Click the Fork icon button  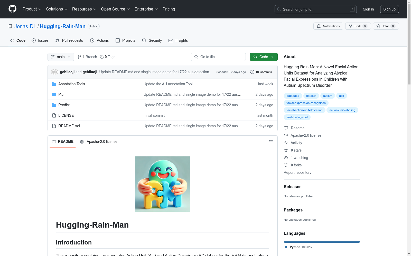(358, 26)
